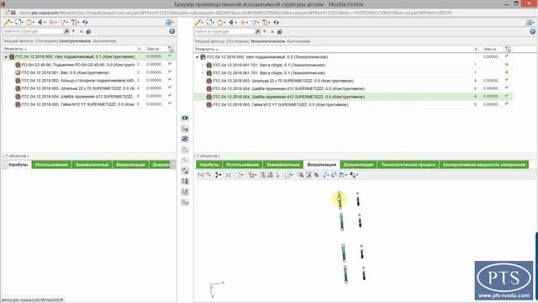The height and width of the screenshot is (303, 538).
Task: Focus the right 'Найти в структуре' search field
Action: (x=224, y=31)
